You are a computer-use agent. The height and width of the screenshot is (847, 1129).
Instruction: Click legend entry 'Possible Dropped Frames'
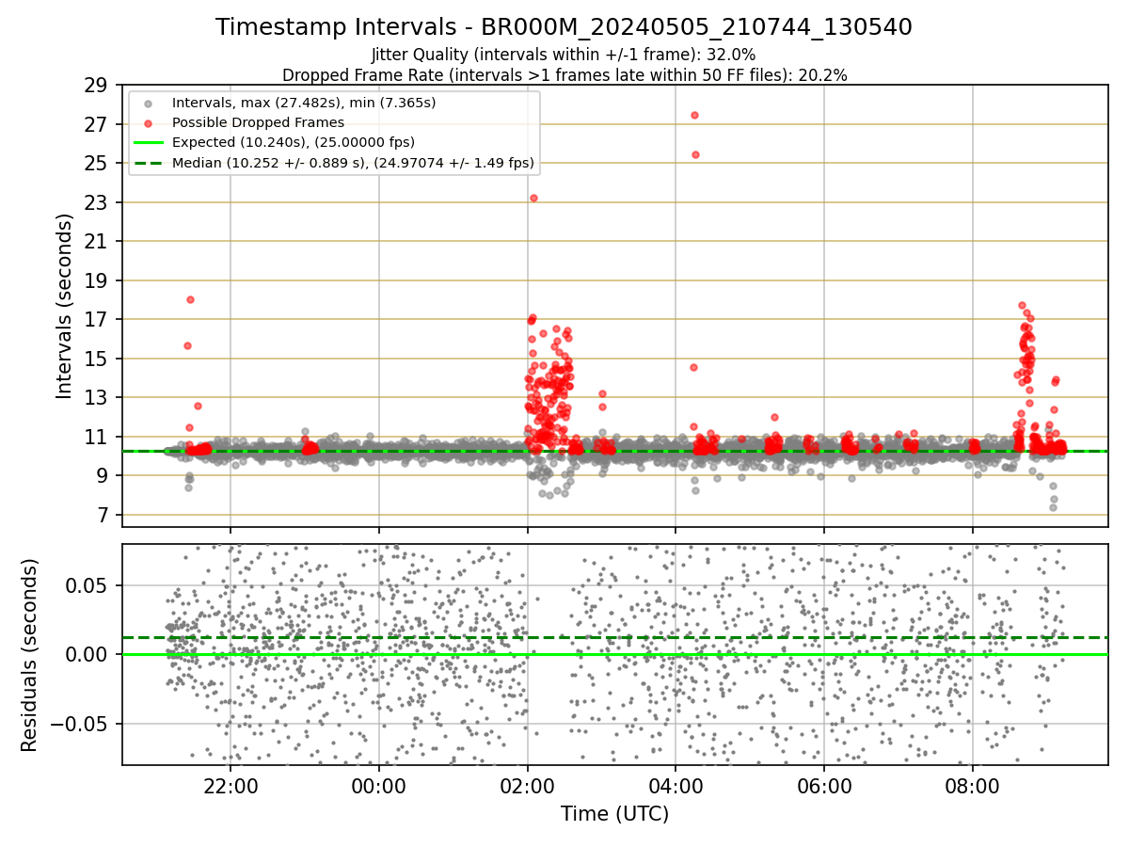258,122
